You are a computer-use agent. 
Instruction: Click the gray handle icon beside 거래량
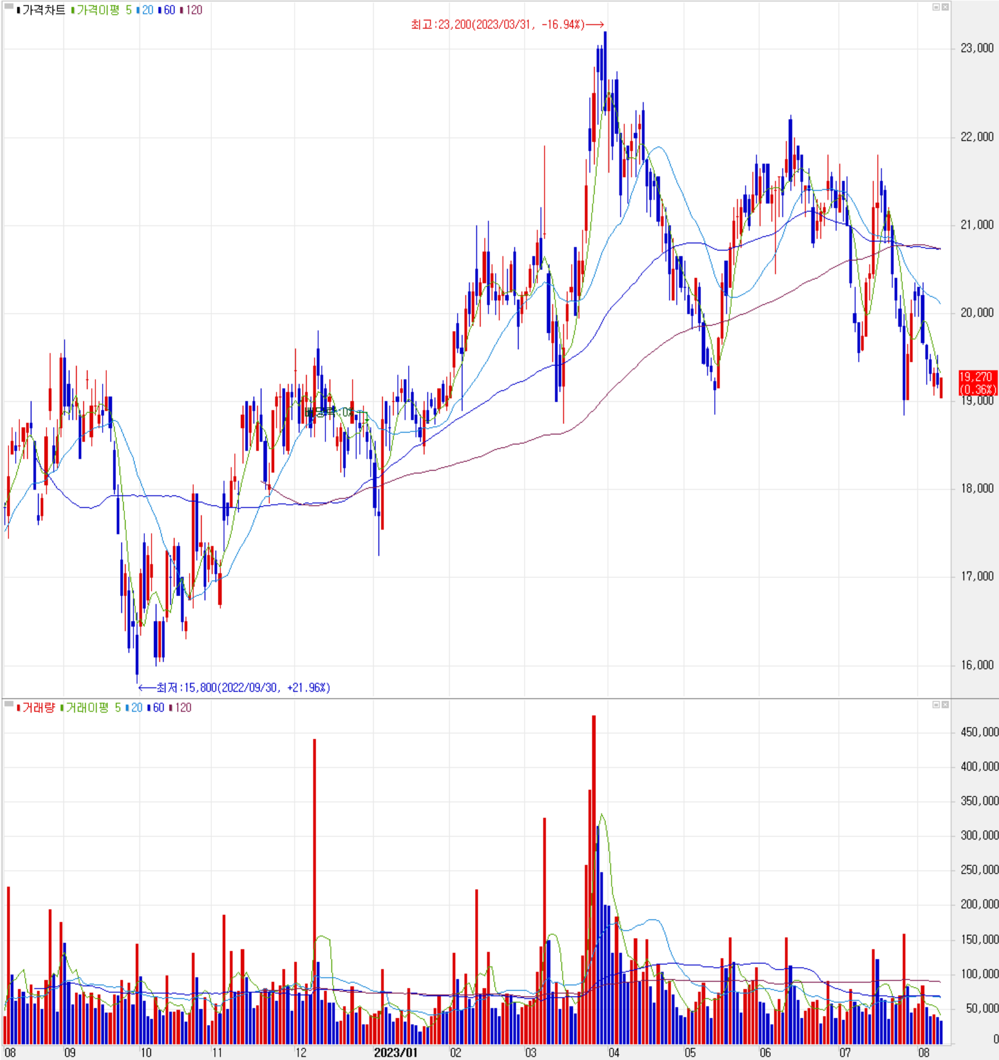(x=9, y=704)
